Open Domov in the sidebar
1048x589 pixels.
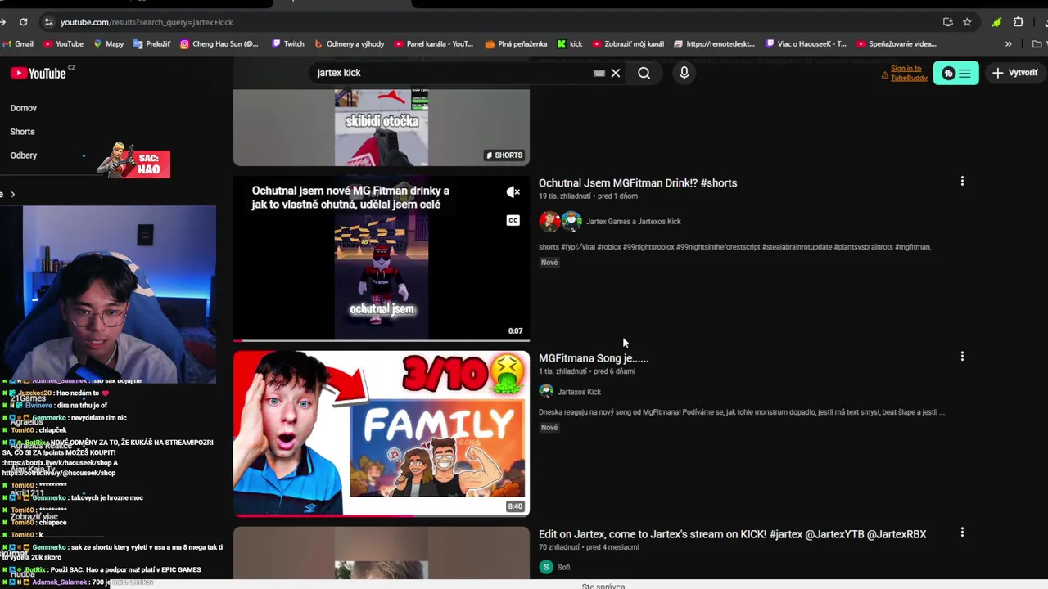[x=23, y=108]
